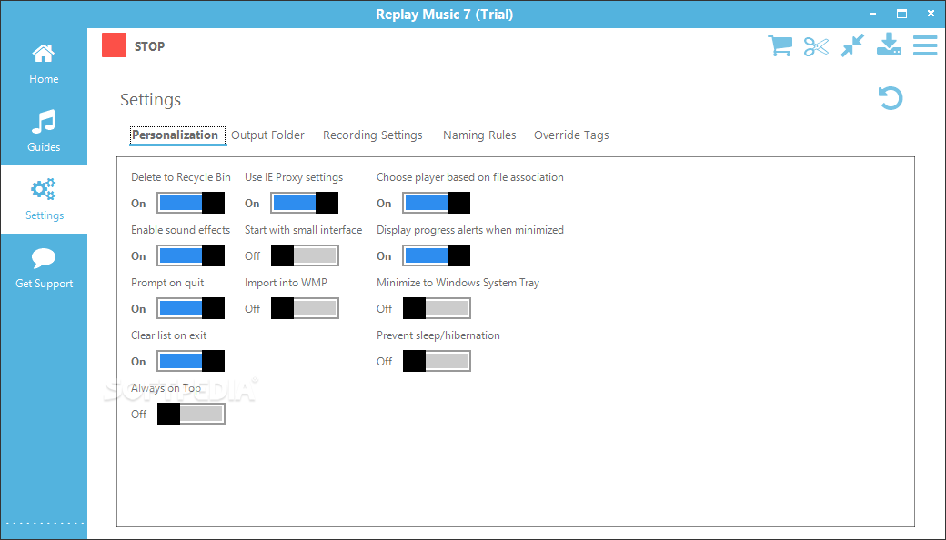Switch to small interface with arrows icon
The width and height of the screenshot is (946, 540).
click(852, 45)
